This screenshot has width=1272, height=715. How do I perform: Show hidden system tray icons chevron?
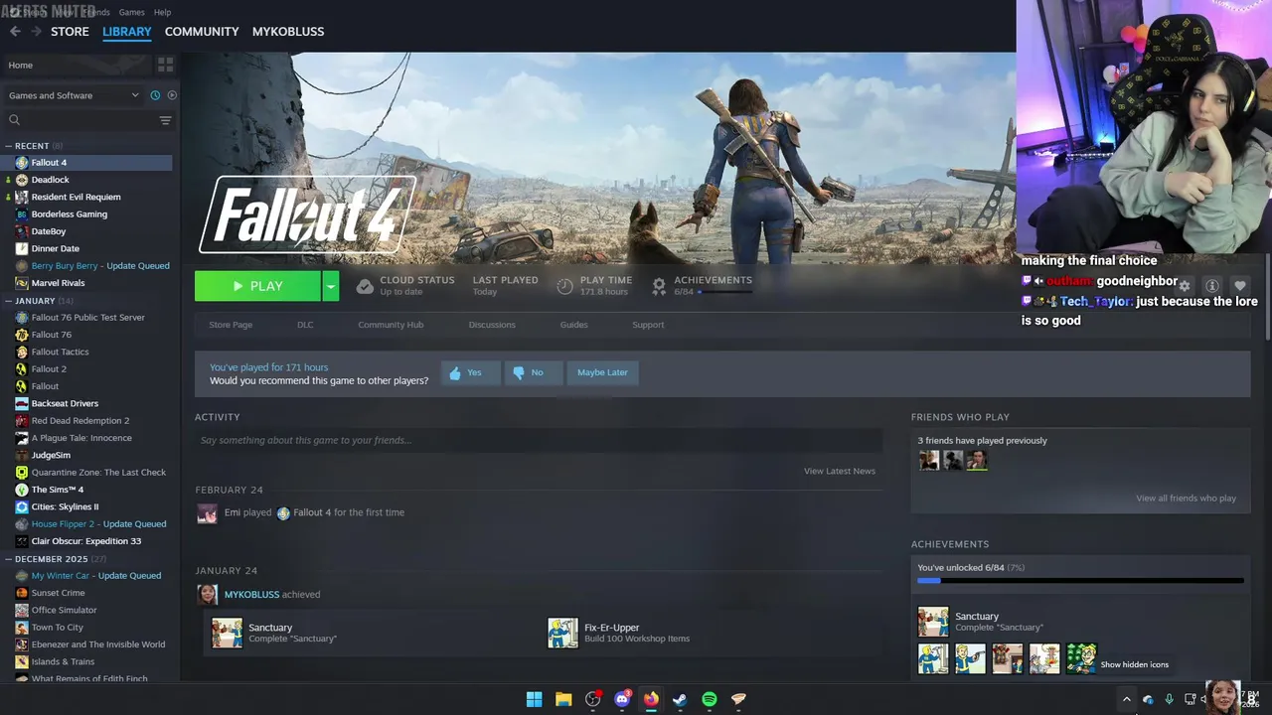(1126, 699)
